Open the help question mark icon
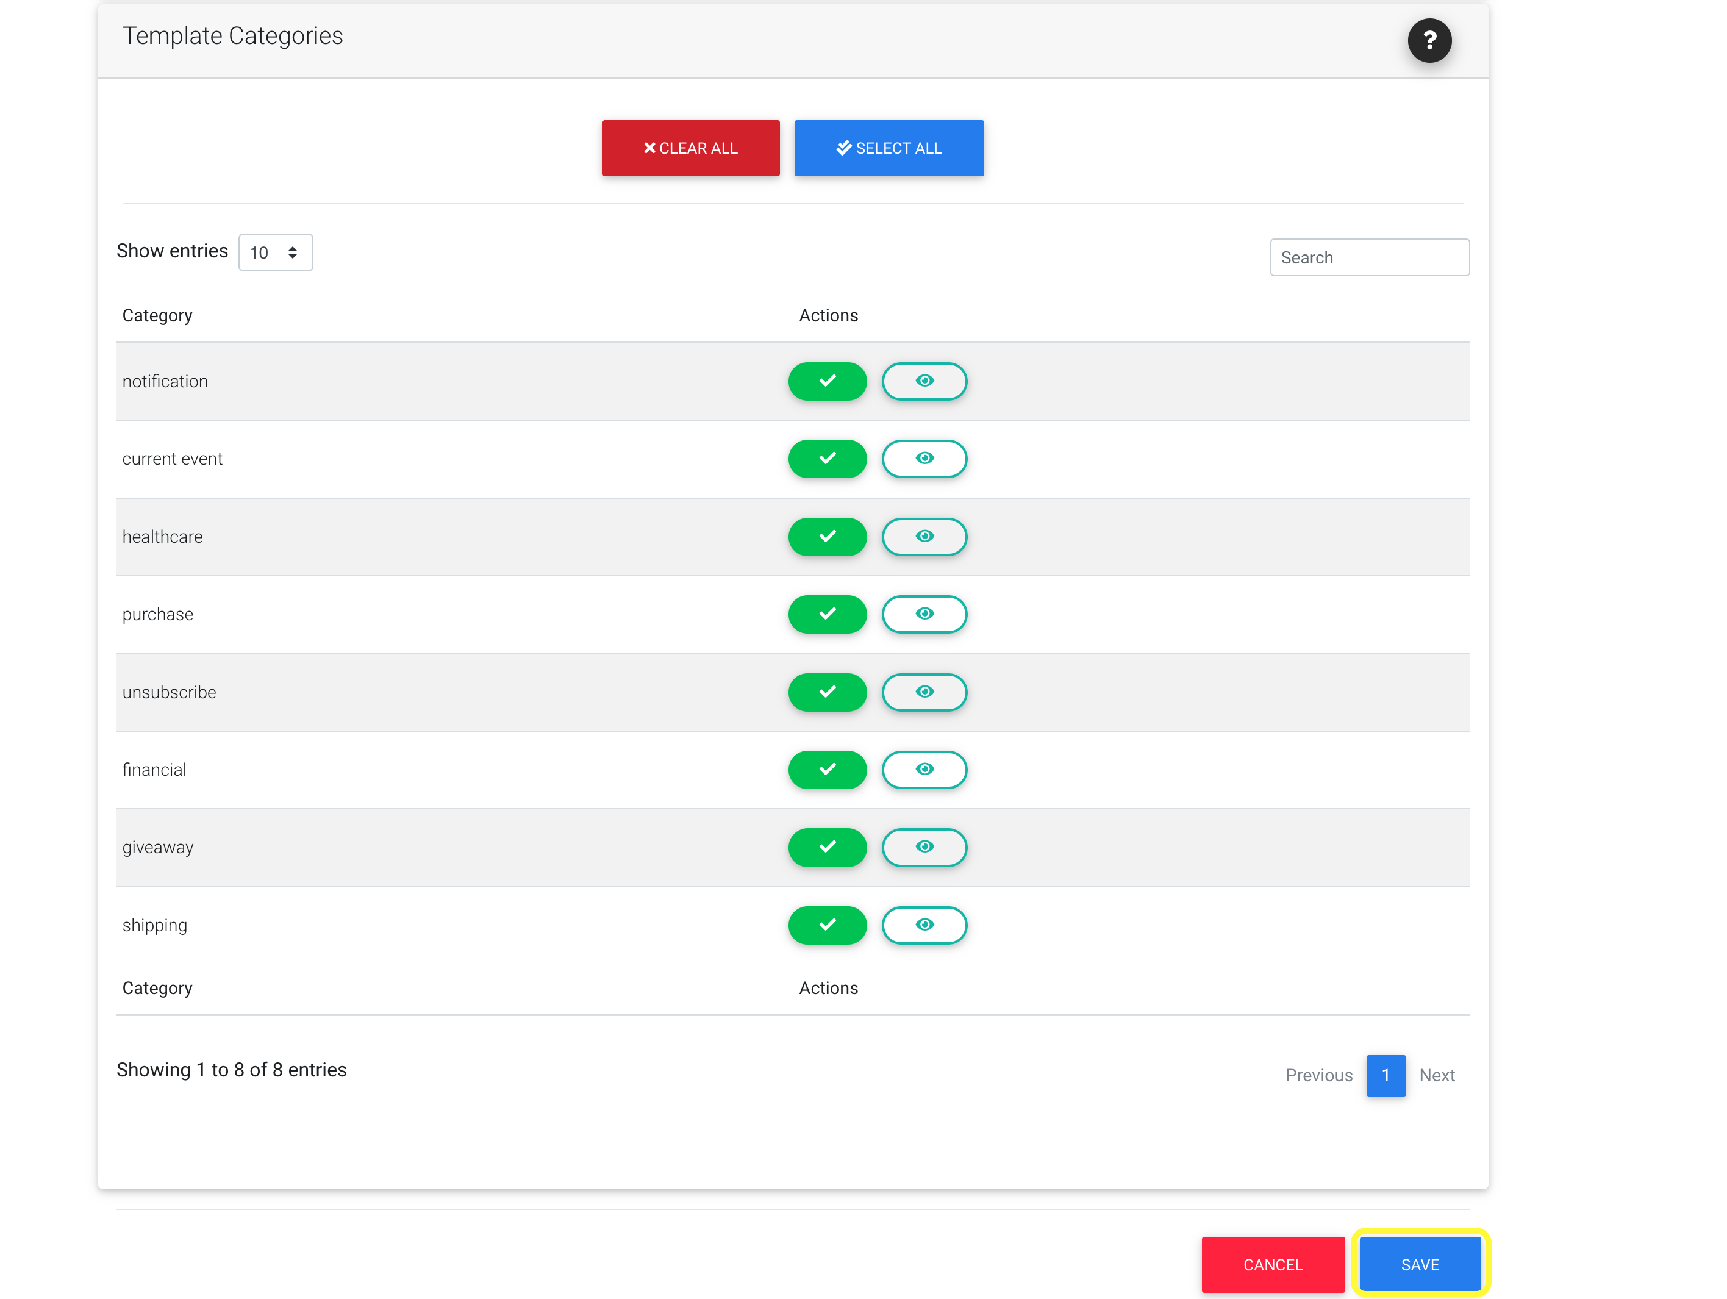Screen dimensions: 1727x1299 (1429, 40)
